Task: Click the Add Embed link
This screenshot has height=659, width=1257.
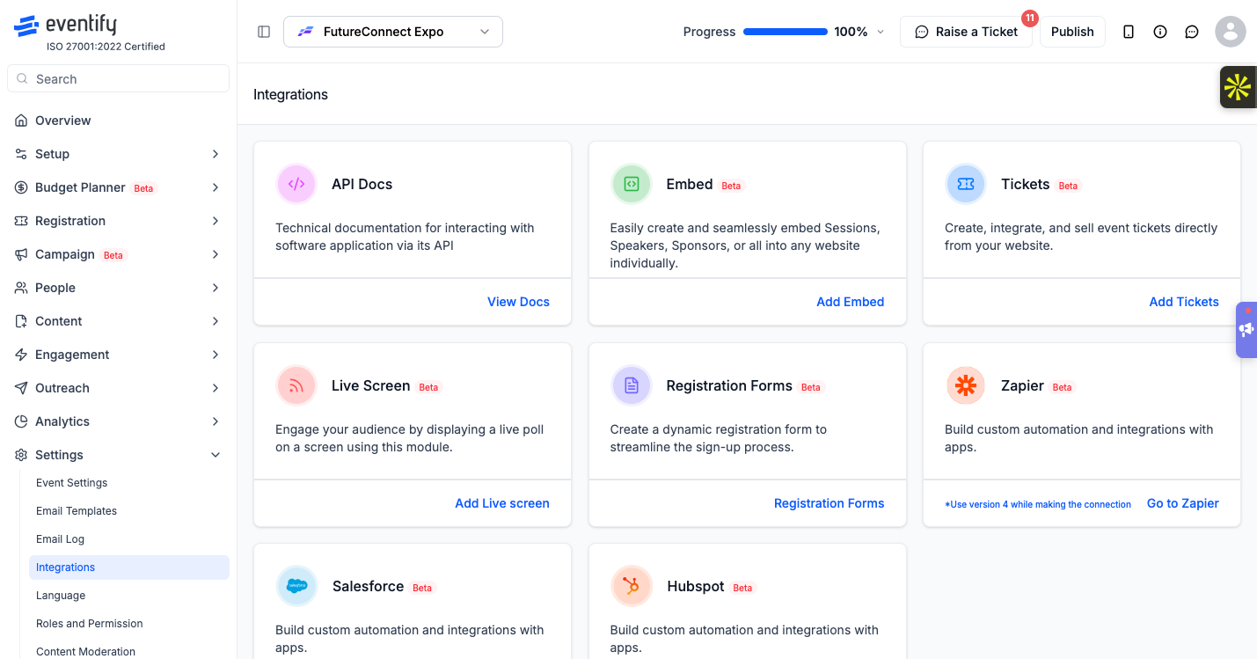Action: click(850, 302)
